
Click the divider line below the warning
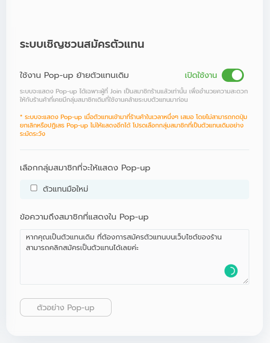click(135, 150)
